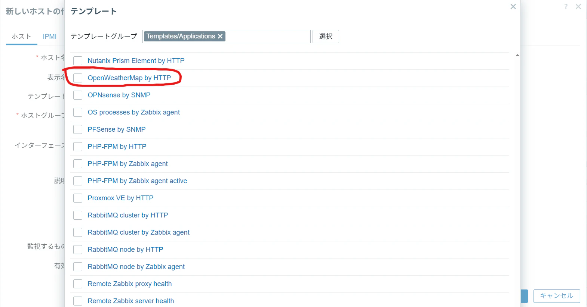
Task: Open the OPNsense by SNMP link
Action: point(119,95)
